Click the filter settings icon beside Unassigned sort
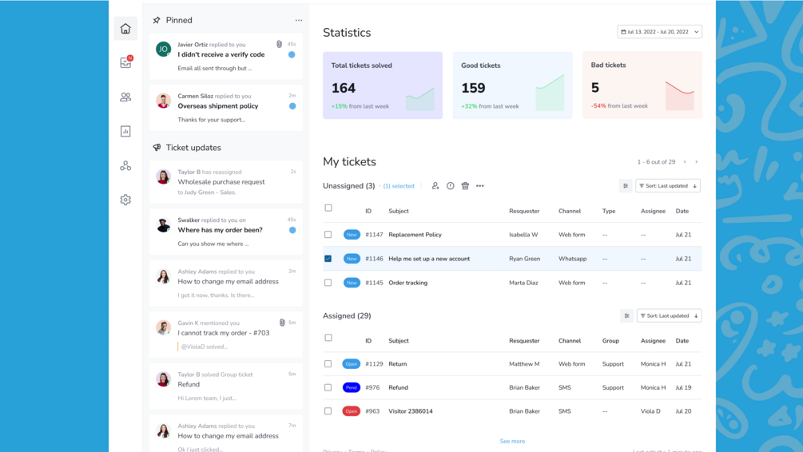This screenshot has width=803, height=452. 626,186
